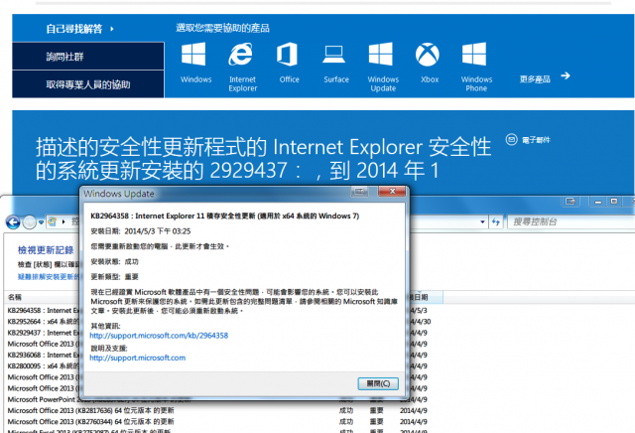The height and width of the screenshot is (433, 635).
Task: Select Microsoft Office 2013 (KB2817636) row
Action: [x=218, y=410]
